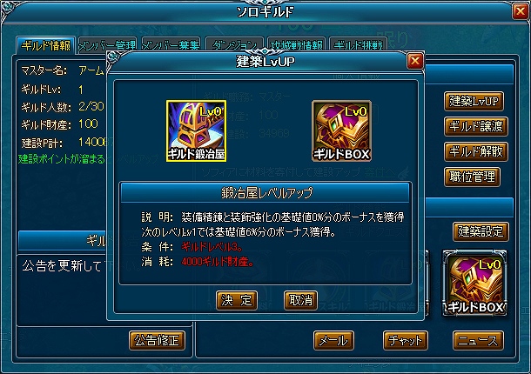
Task: Click the ギルド解散 button
Action: point(476,151)
